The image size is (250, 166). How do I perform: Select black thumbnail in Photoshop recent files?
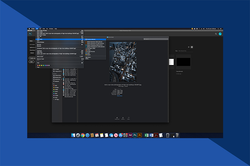coord(183,62)
